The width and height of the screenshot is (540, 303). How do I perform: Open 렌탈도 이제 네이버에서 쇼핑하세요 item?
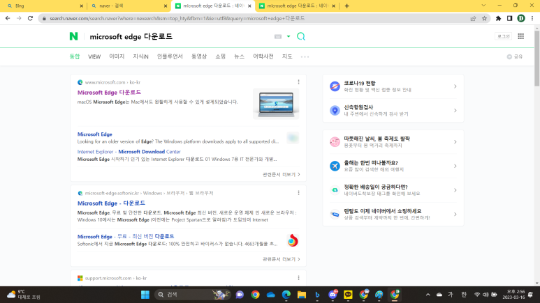click(x=393, y=215)
